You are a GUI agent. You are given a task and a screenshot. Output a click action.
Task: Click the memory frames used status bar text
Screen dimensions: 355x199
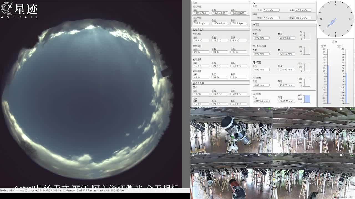click(94, 190)
